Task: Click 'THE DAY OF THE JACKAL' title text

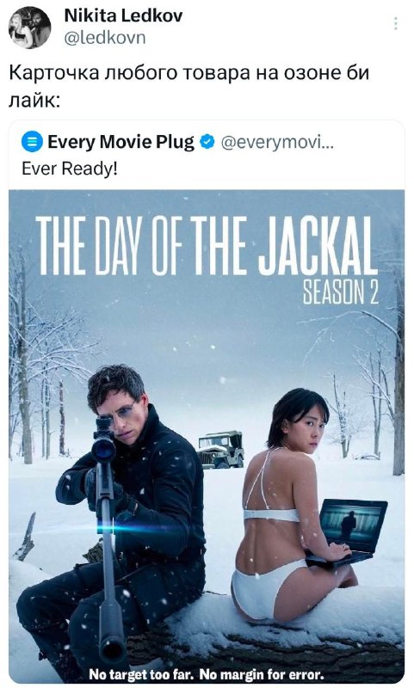Action: [x=207, y=246]
